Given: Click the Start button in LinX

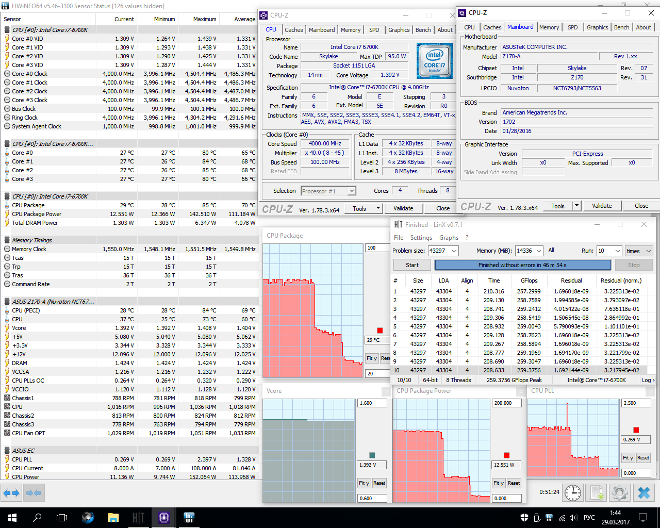Looking at the screenshot, I should (412, 265).
